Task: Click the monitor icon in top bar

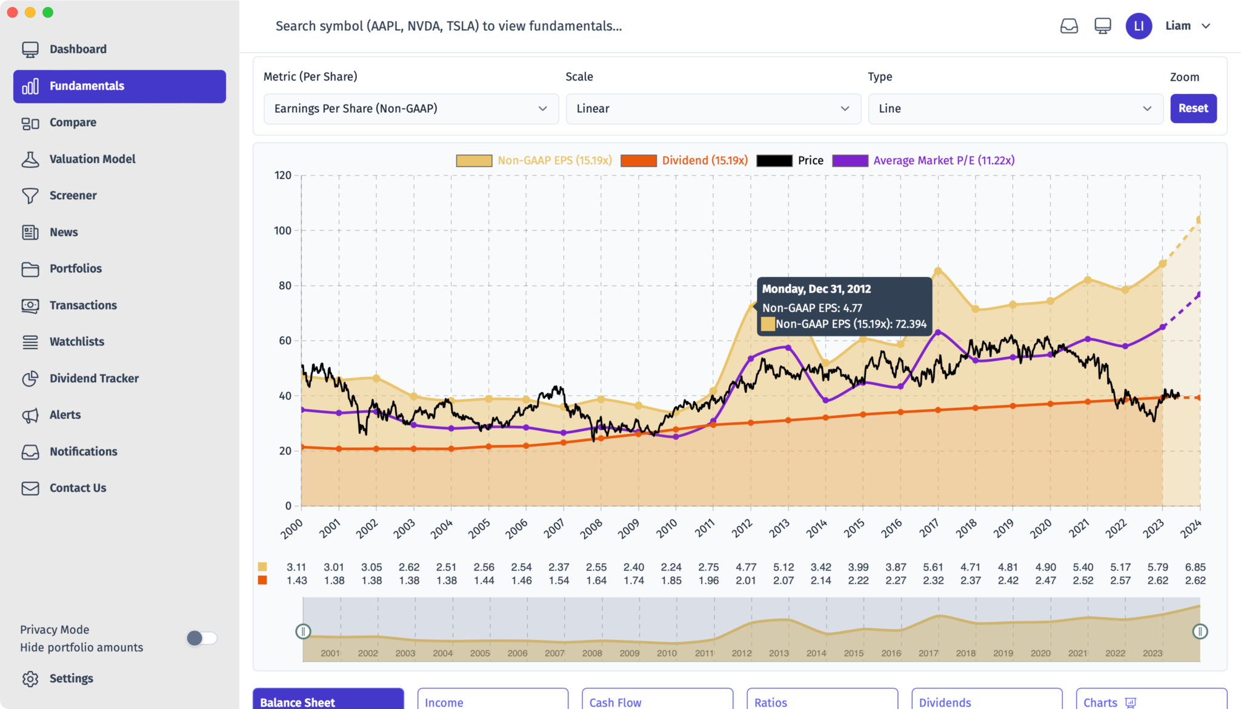Action: (1103, 26)
